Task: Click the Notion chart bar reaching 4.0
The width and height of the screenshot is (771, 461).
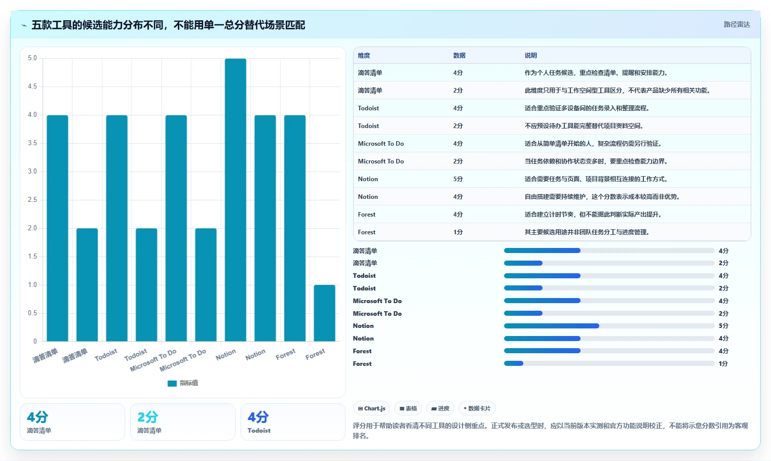Action: point(265,228)
